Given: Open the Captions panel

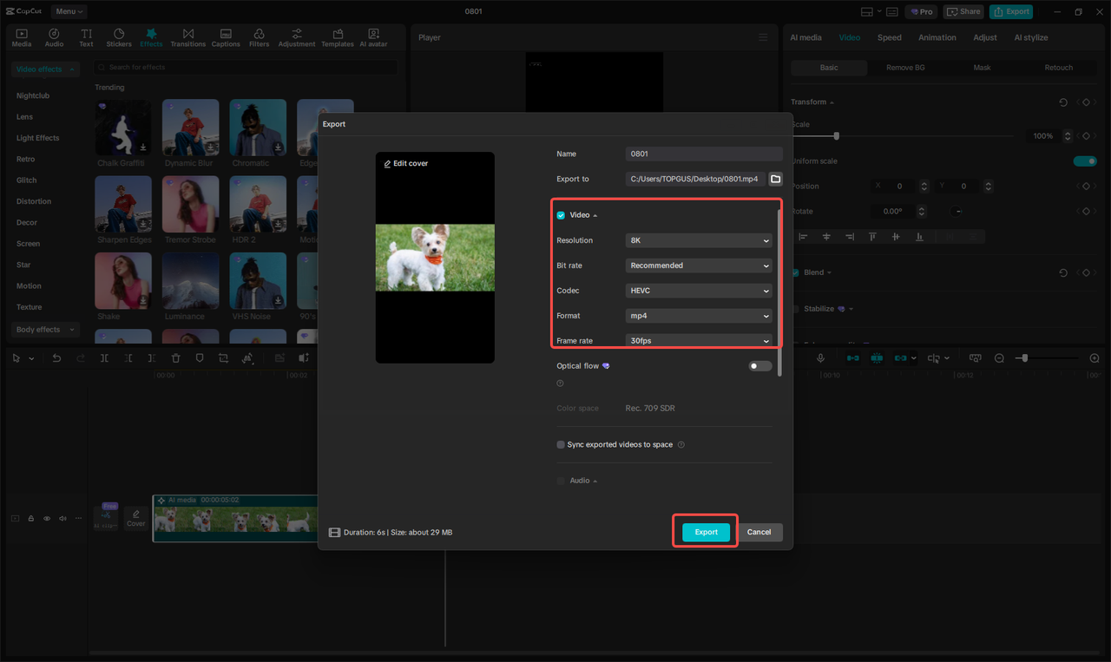Looking at the screenshot, I should pos(225,36).
